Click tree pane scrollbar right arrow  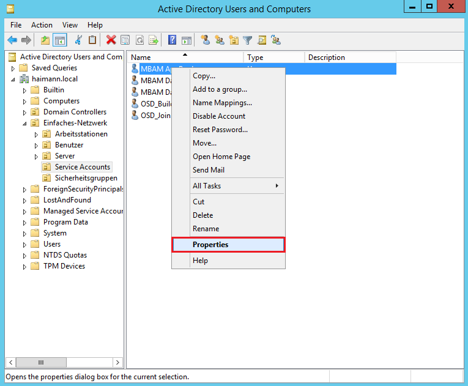click(117, 362)
